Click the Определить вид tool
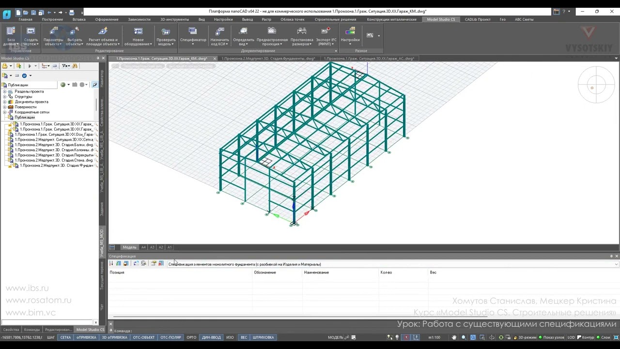The width and height of the screenshot is (620, 349). pyautogui.click(x=244, y=36)
